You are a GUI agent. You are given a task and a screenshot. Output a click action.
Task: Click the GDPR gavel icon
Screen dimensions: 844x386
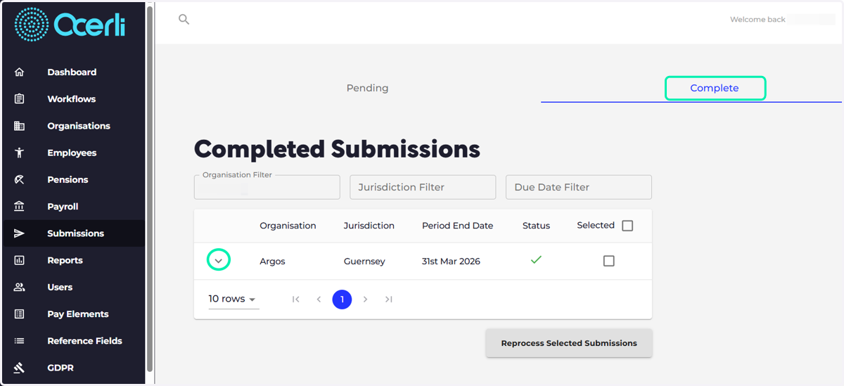point(19,368)
